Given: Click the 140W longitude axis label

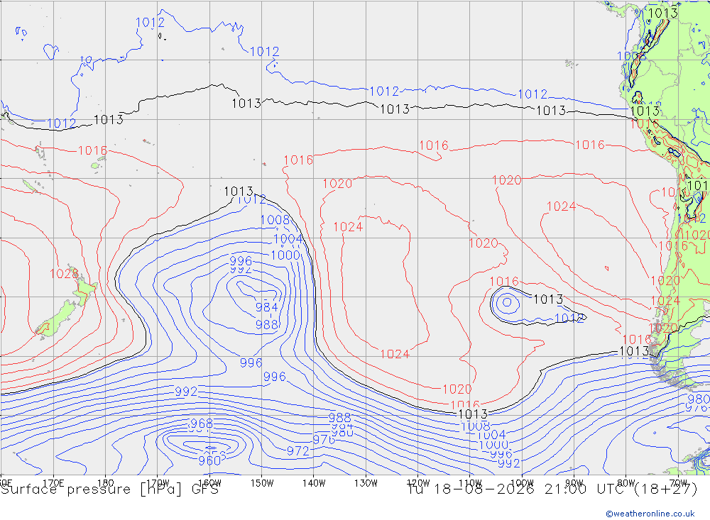Looking at the screenshot, I should (314, 483).
